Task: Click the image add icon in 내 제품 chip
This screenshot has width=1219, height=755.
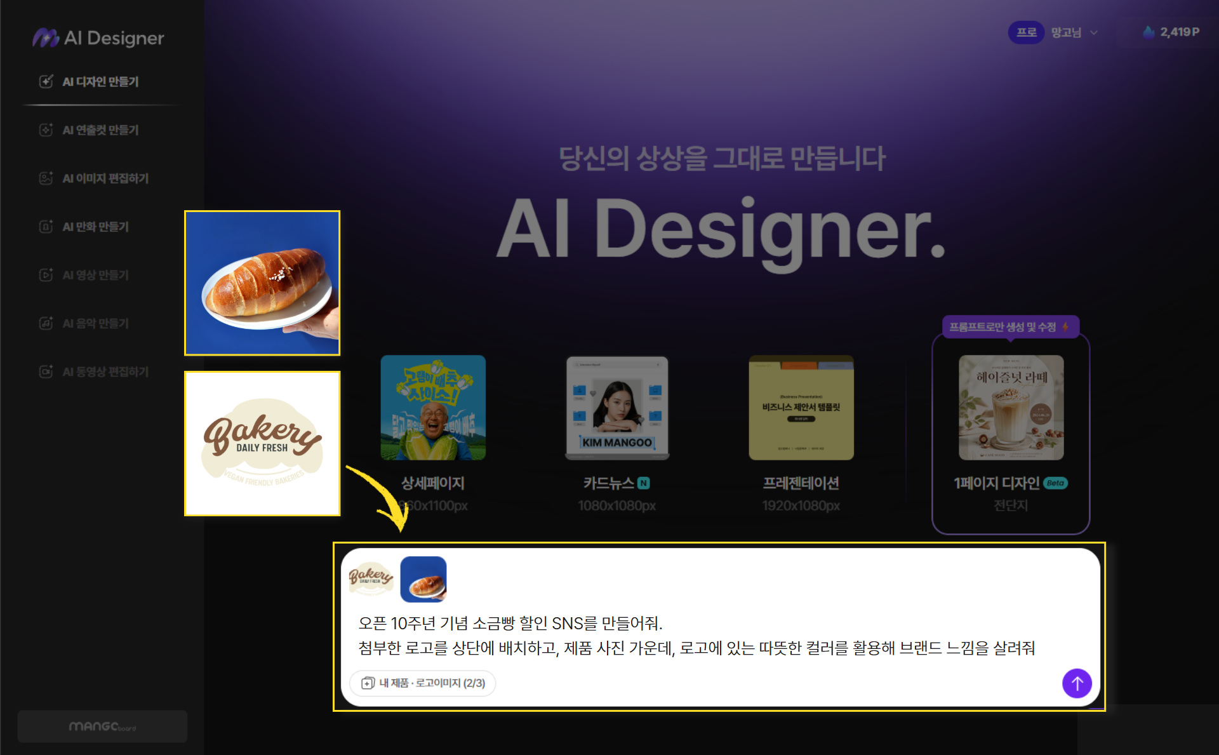Action: 368,683
